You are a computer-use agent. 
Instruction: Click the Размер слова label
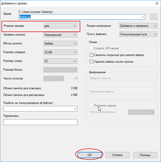[13, 61]
